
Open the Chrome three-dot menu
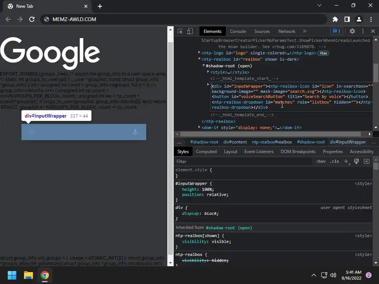[x=371, y=19]
